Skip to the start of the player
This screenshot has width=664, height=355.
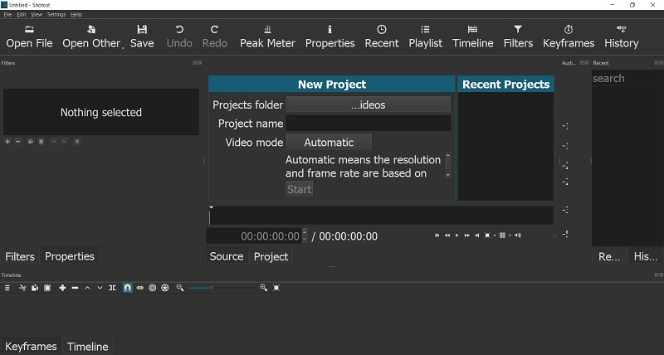(437, 236)
